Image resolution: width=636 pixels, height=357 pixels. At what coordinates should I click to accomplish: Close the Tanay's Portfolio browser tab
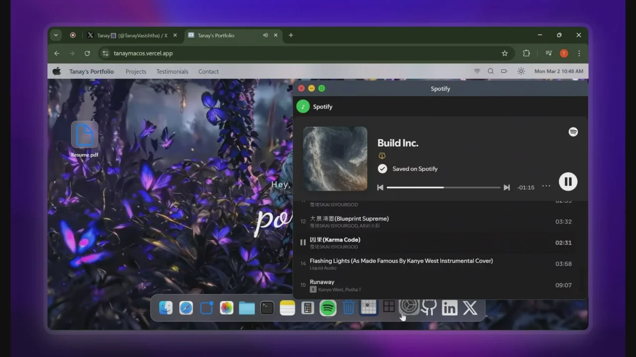[x=276, y=35]
